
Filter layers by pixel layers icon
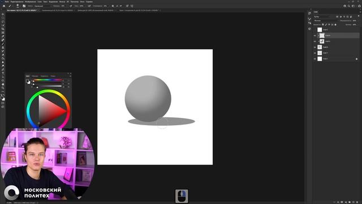pyautogui.click(x=337, y=16)
